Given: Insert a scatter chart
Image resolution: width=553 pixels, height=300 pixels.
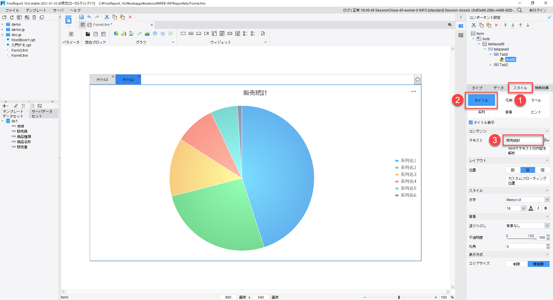Looking at the screenshot, I should pyautogui.click(x=171, y=34).
